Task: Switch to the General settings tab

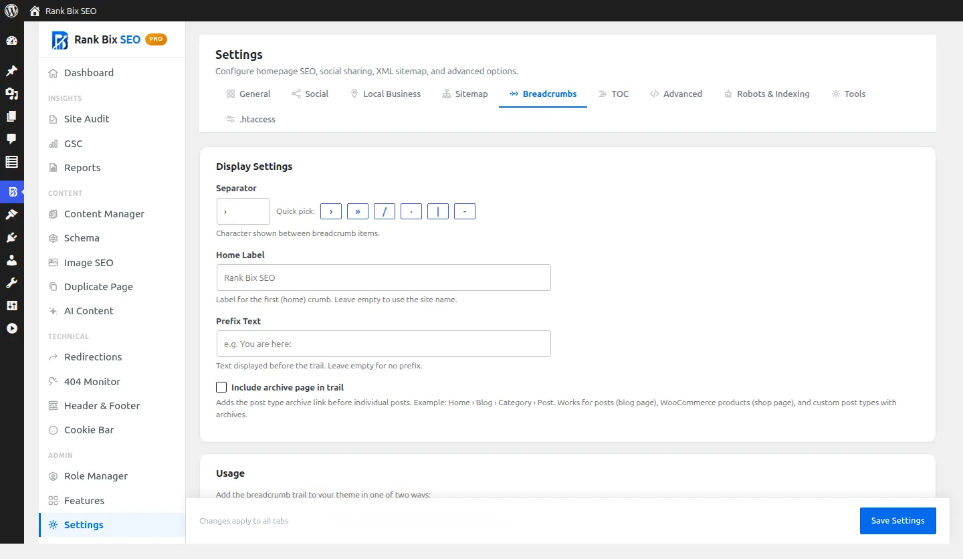Action: (248, 94)
